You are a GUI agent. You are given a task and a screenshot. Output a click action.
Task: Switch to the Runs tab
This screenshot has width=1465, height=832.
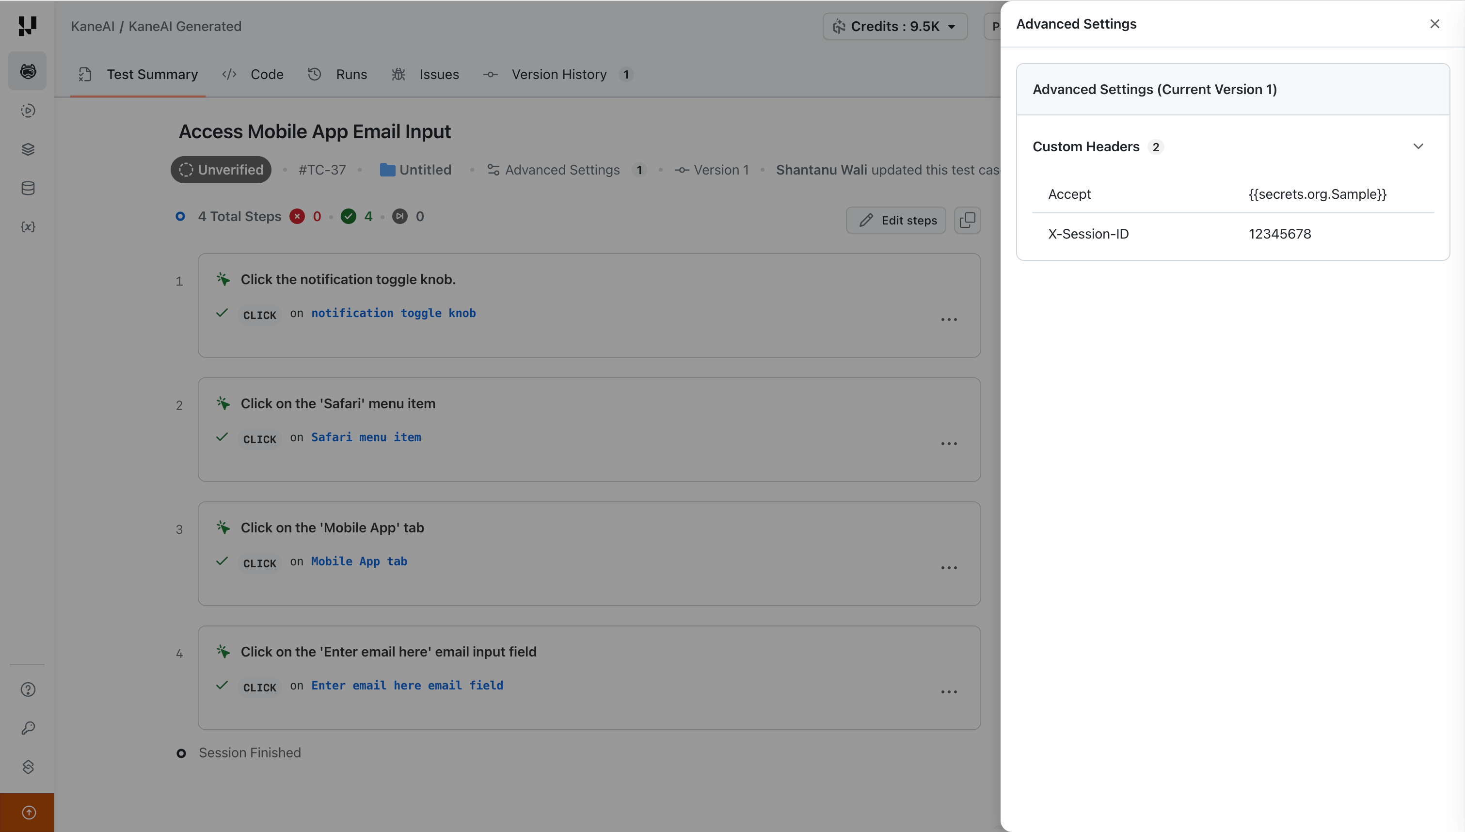point(337,74)
